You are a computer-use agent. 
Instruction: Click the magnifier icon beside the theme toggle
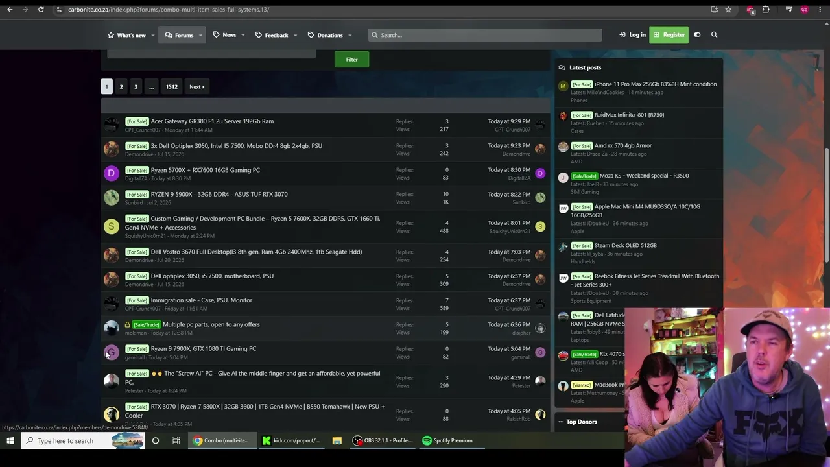point(714,35)
